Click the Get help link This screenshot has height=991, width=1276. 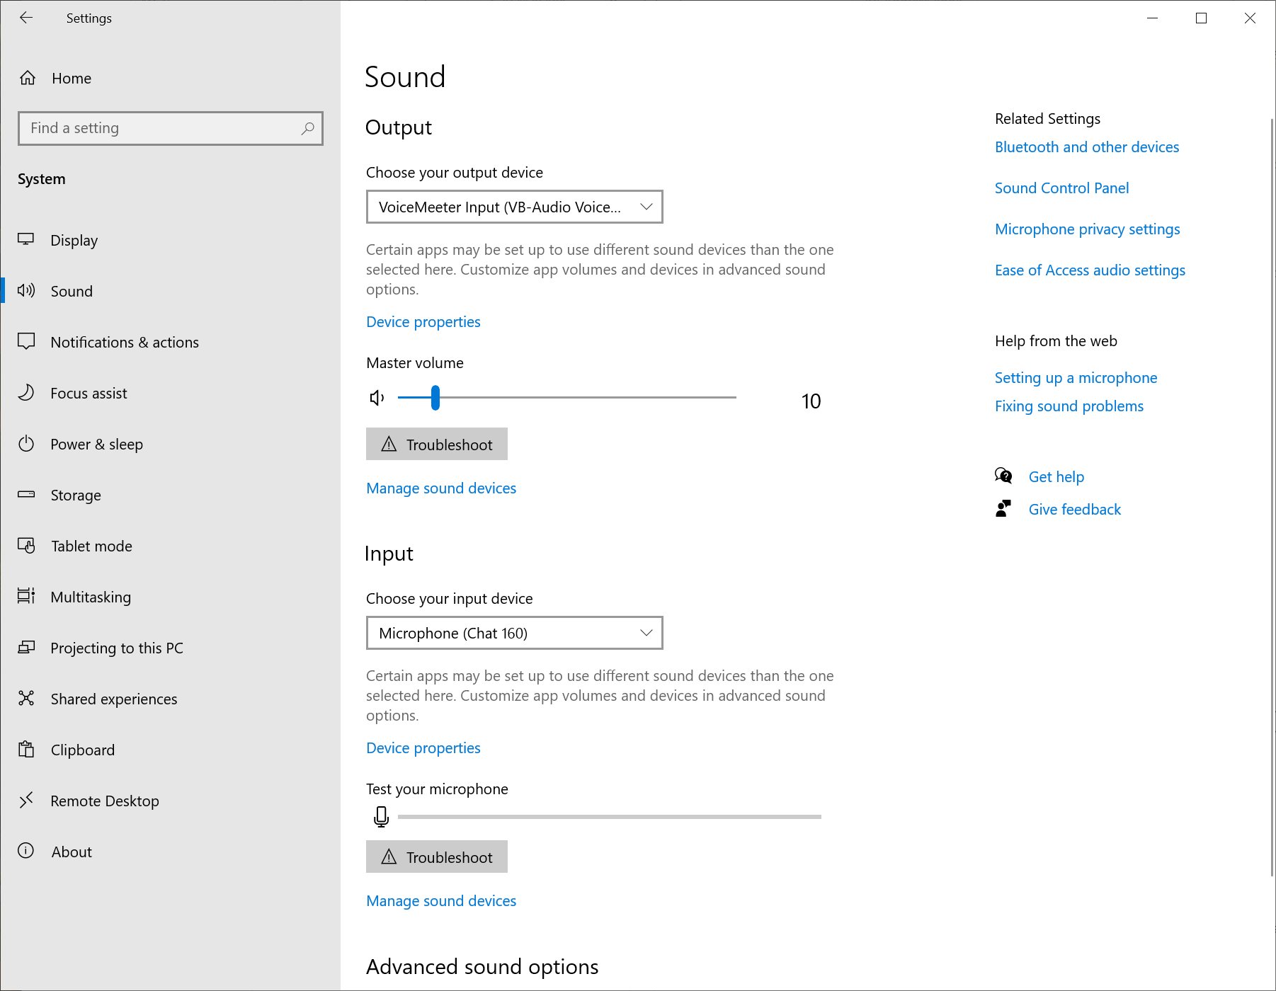[x=1056, y=477]
